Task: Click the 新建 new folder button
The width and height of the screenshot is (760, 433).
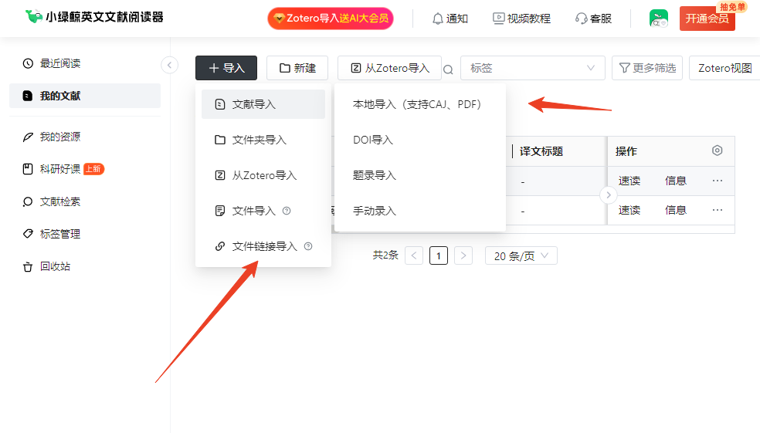Action: point(297,68)
